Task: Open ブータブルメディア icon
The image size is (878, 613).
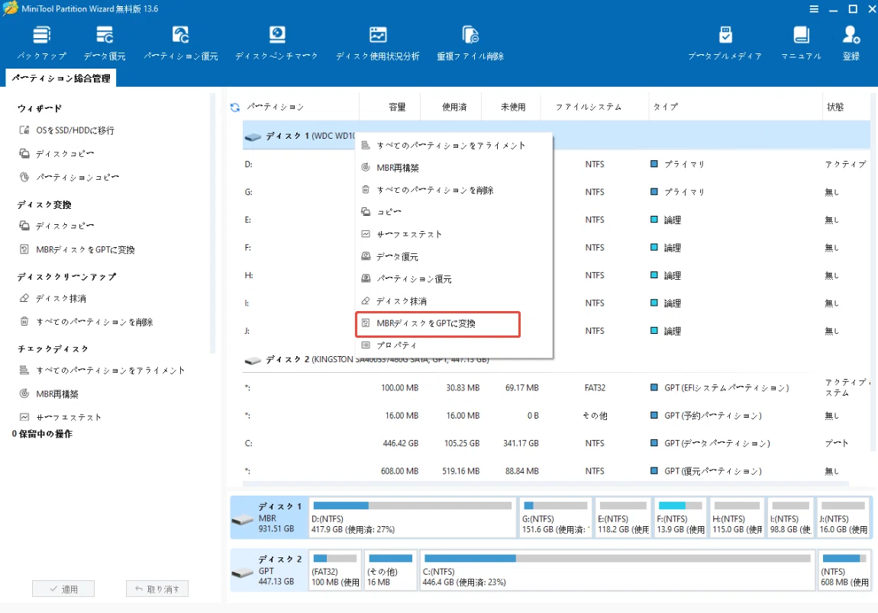Action: (725, 43)
